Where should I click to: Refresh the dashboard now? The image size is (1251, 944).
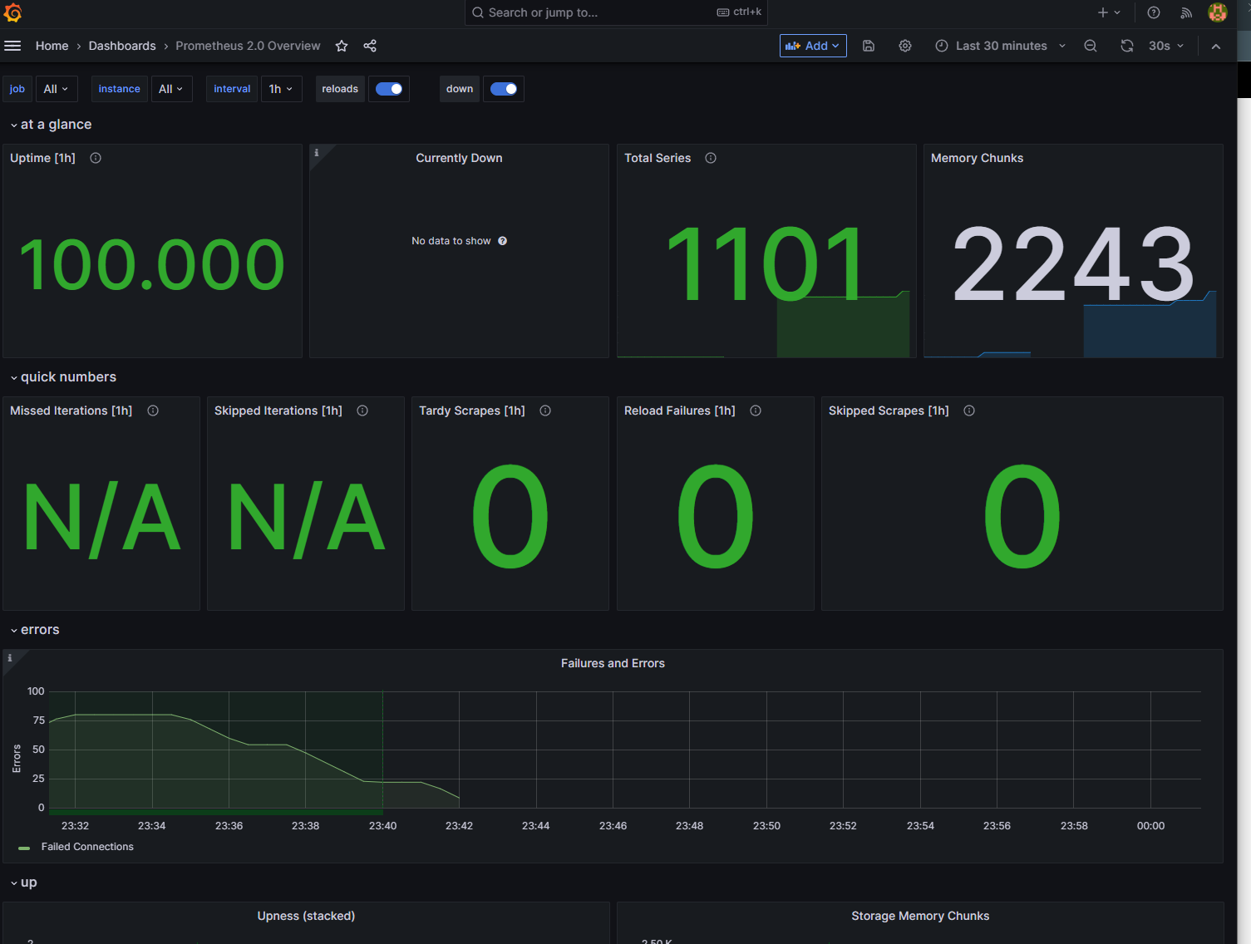pyautogui.click(x=1127, y=46)
